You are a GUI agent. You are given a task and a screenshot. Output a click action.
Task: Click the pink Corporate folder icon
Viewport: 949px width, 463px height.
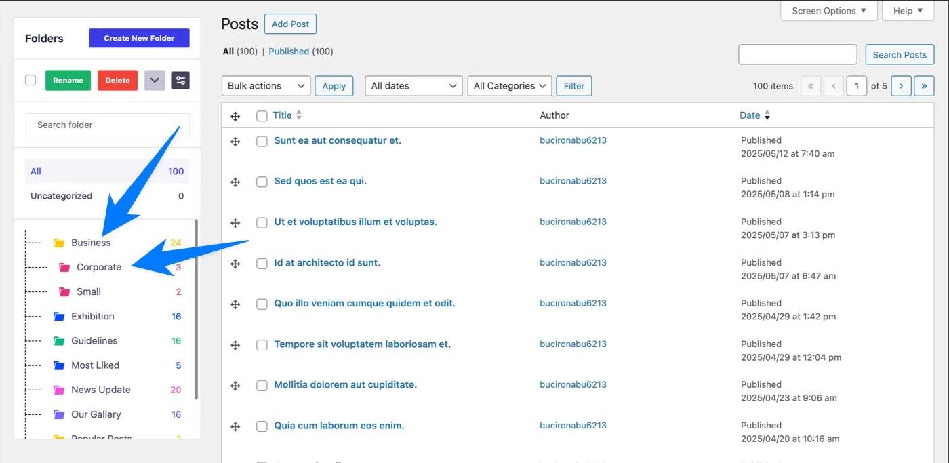pyautogui.click(x=64, y=267)
